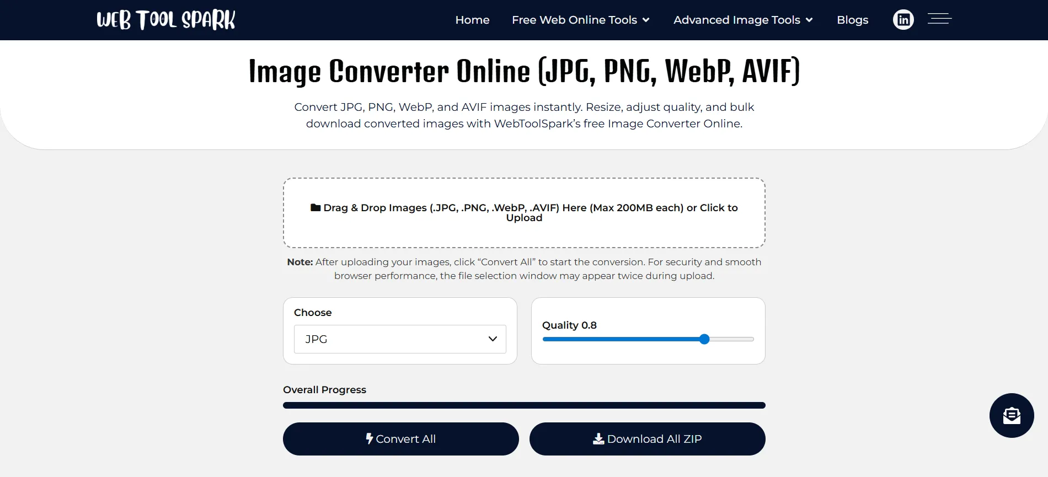
Task: Click the Overall Progress bar
Action: click(524, 405)
